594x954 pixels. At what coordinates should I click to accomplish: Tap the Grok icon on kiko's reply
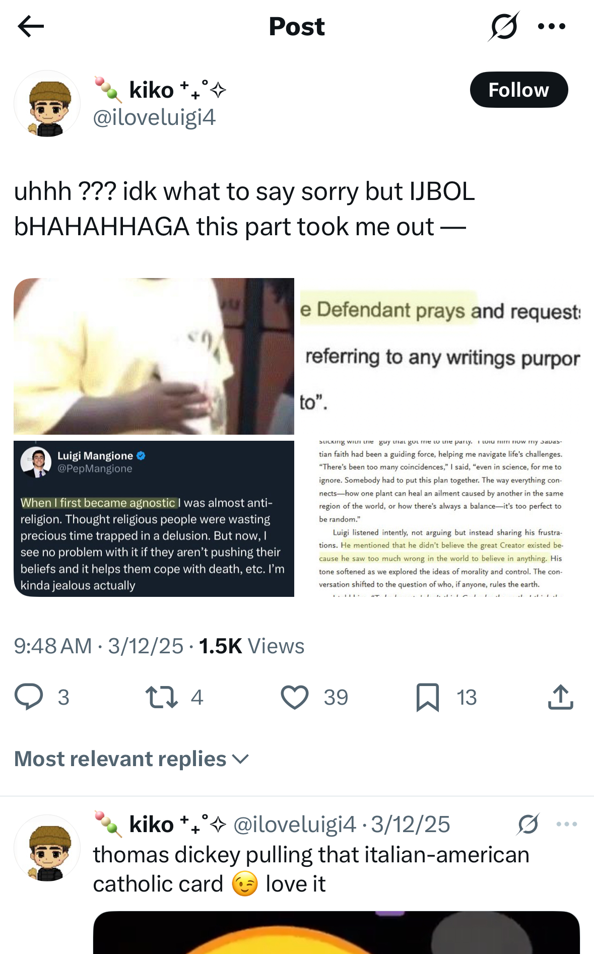[x=528, y=824]
